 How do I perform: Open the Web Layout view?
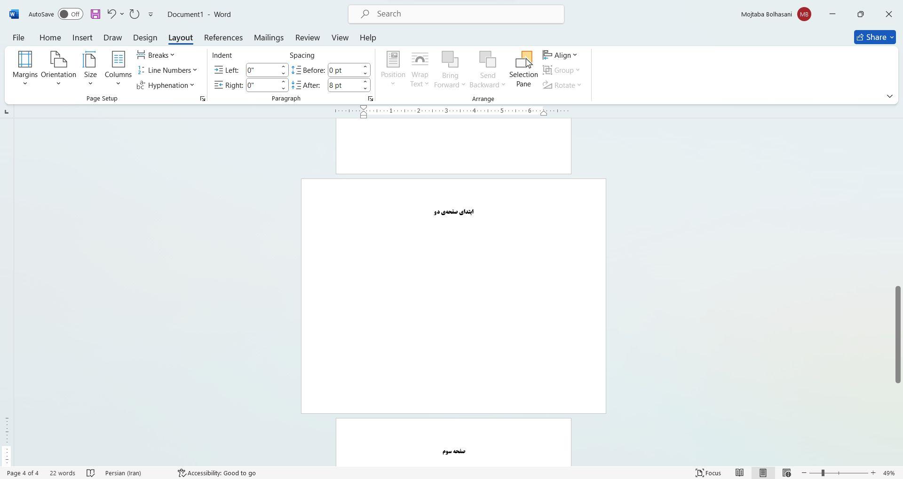pyautogui.click(x=786, y=473)
